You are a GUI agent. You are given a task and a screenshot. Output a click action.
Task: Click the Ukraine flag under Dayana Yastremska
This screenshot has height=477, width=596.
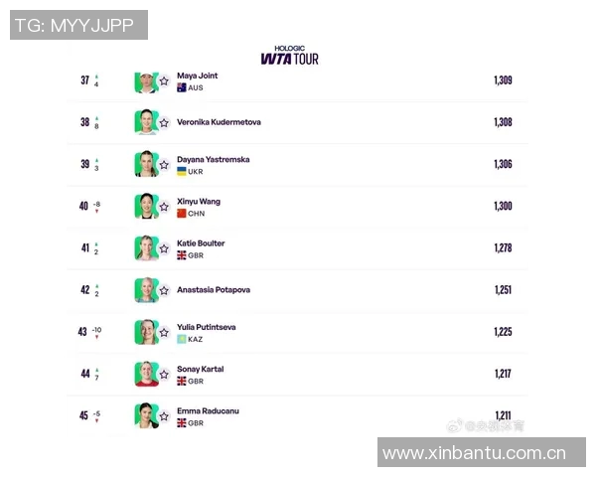pos(182,172)
